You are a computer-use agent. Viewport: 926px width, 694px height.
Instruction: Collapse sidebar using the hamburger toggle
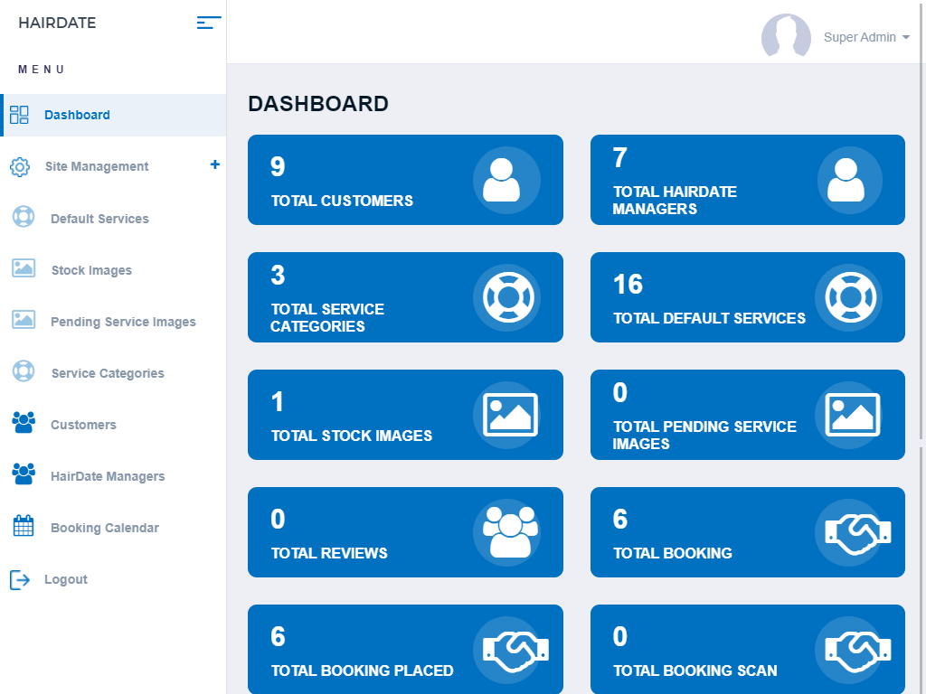tap(209, 23)
